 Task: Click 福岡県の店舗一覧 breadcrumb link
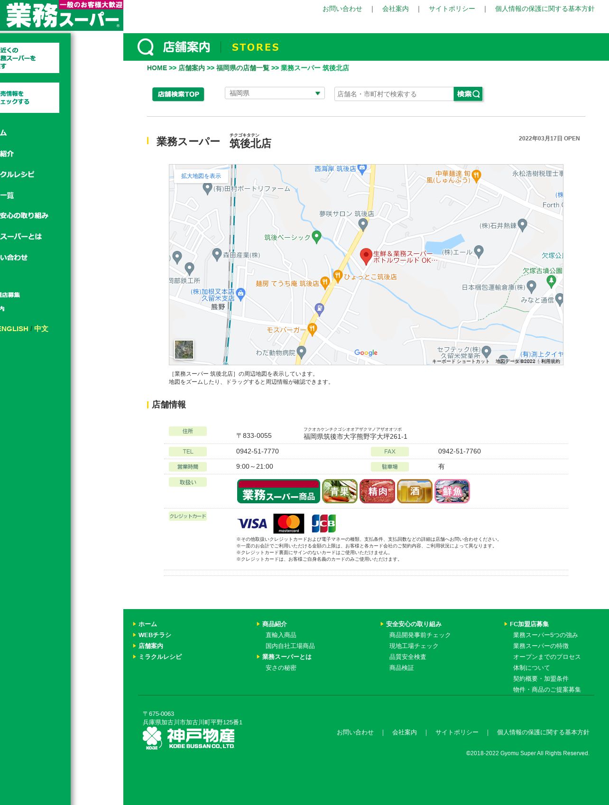[243, 68]
